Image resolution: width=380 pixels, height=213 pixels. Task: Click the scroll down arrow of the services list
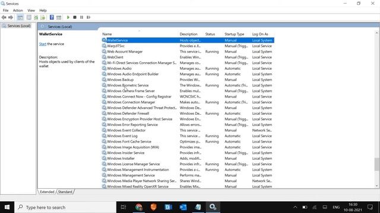(x=377, y=186)
